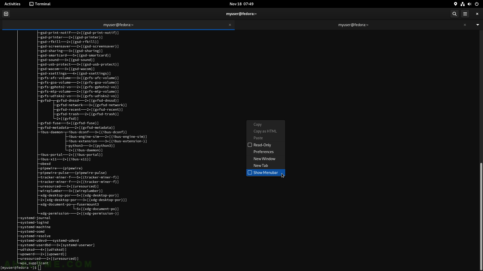Click the 'upowerd' process line
483x271 pixels.
[43, 254]
